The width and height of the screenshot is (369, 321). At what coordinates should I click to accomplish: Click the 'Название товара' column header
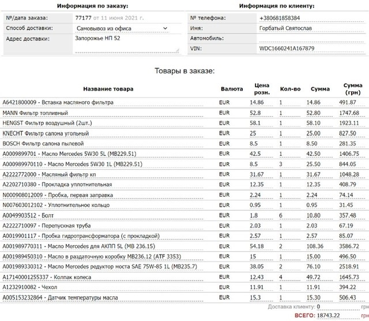(108, 89)
